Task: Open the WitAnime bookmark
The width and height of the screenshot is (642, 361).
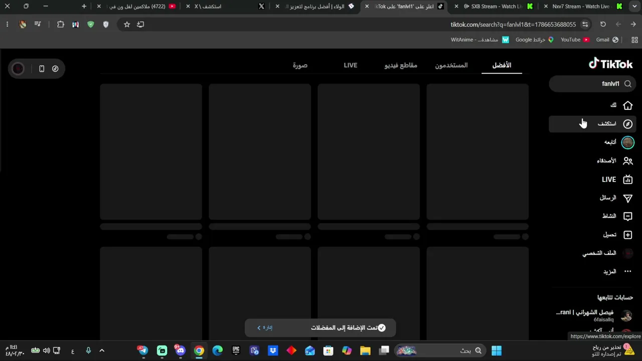Action: 479,40
